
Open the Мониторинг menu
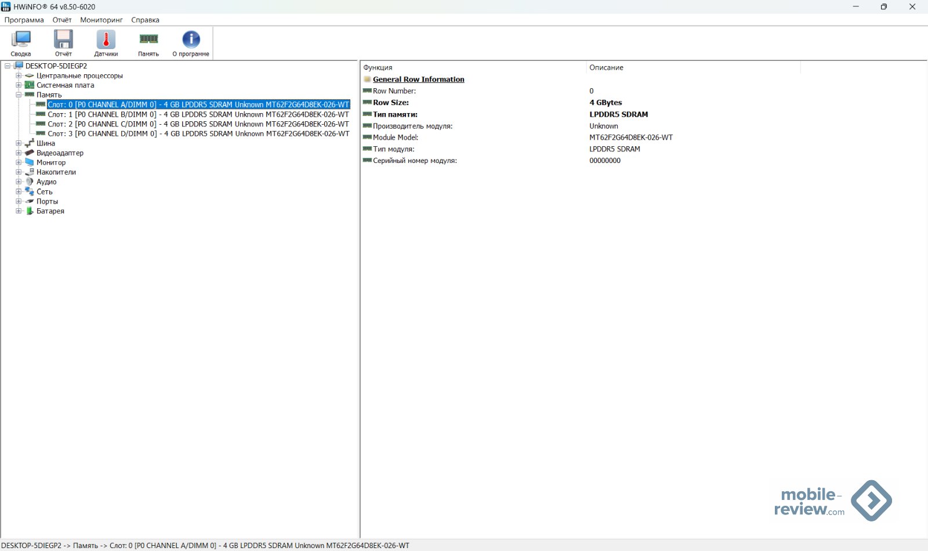(101, 20)
